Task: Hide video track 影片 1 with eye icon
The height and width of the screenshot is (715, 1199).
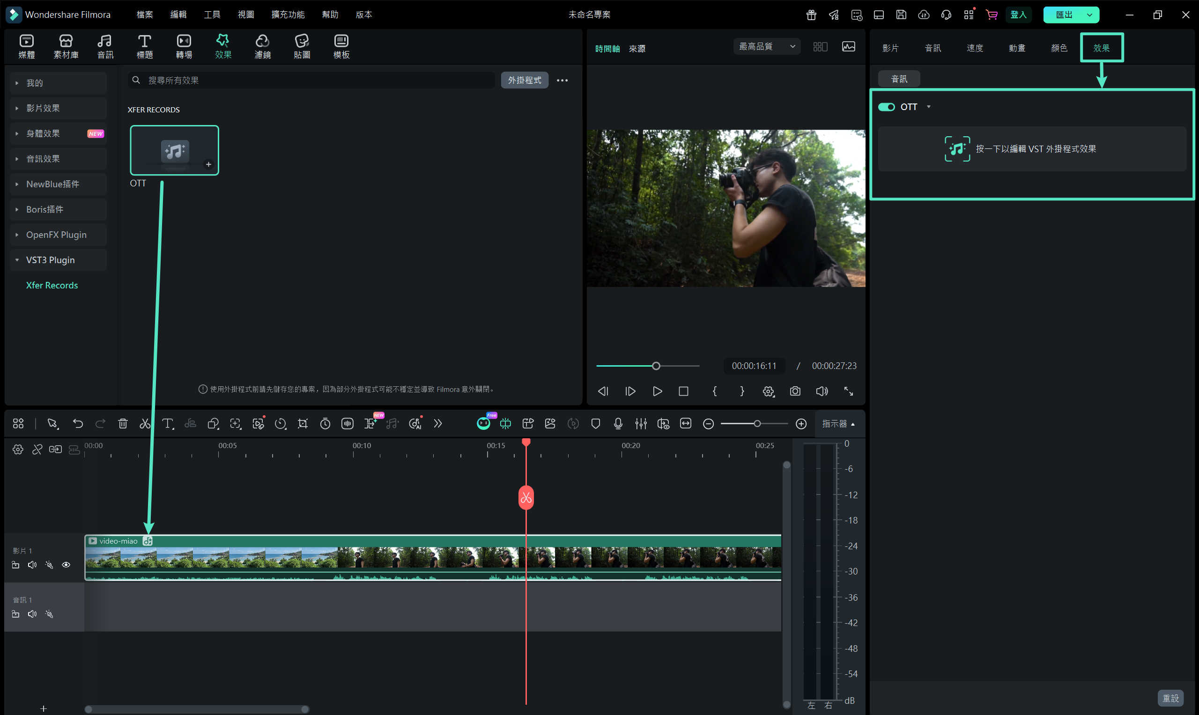Action: [66, 565]
